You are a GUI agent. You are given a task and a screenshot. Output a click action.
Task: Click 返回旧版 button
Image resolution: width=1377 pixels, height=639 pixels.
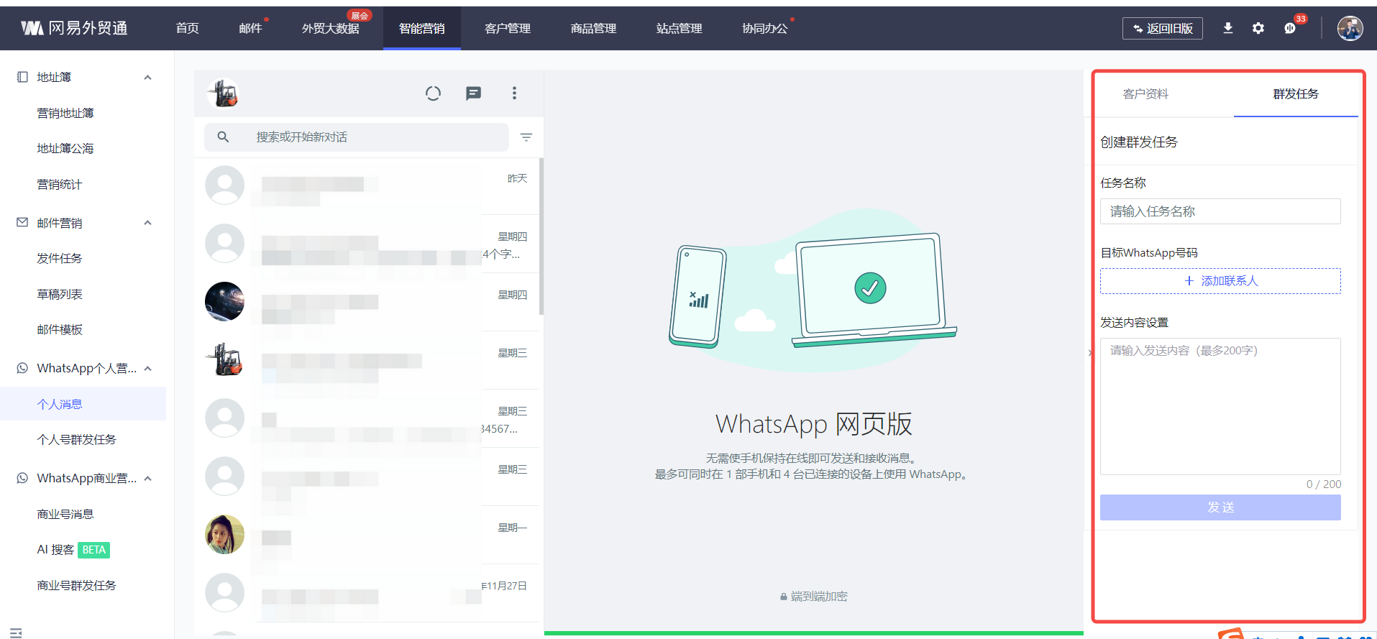click(x=1163, y=28)
